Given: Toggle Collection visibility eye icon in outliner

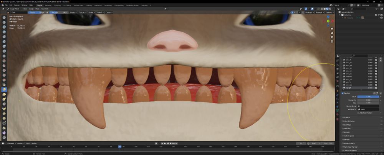Looking at the screenshot, I should coord(379,15).
